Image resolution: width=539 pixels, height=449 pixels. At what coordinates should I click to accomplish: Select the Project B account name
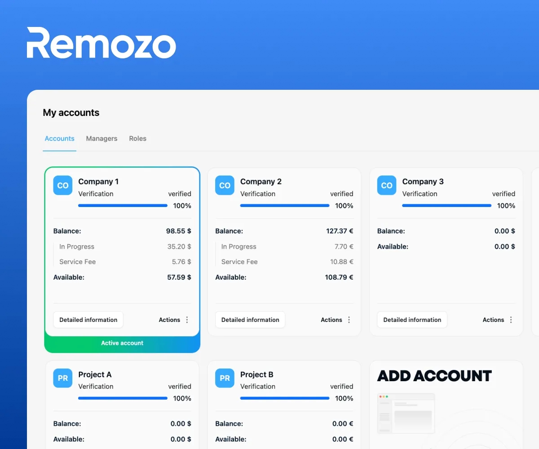257,374
